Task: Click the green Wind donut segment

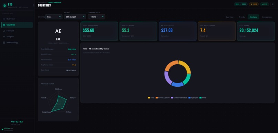Action: [x=188, y=79]
